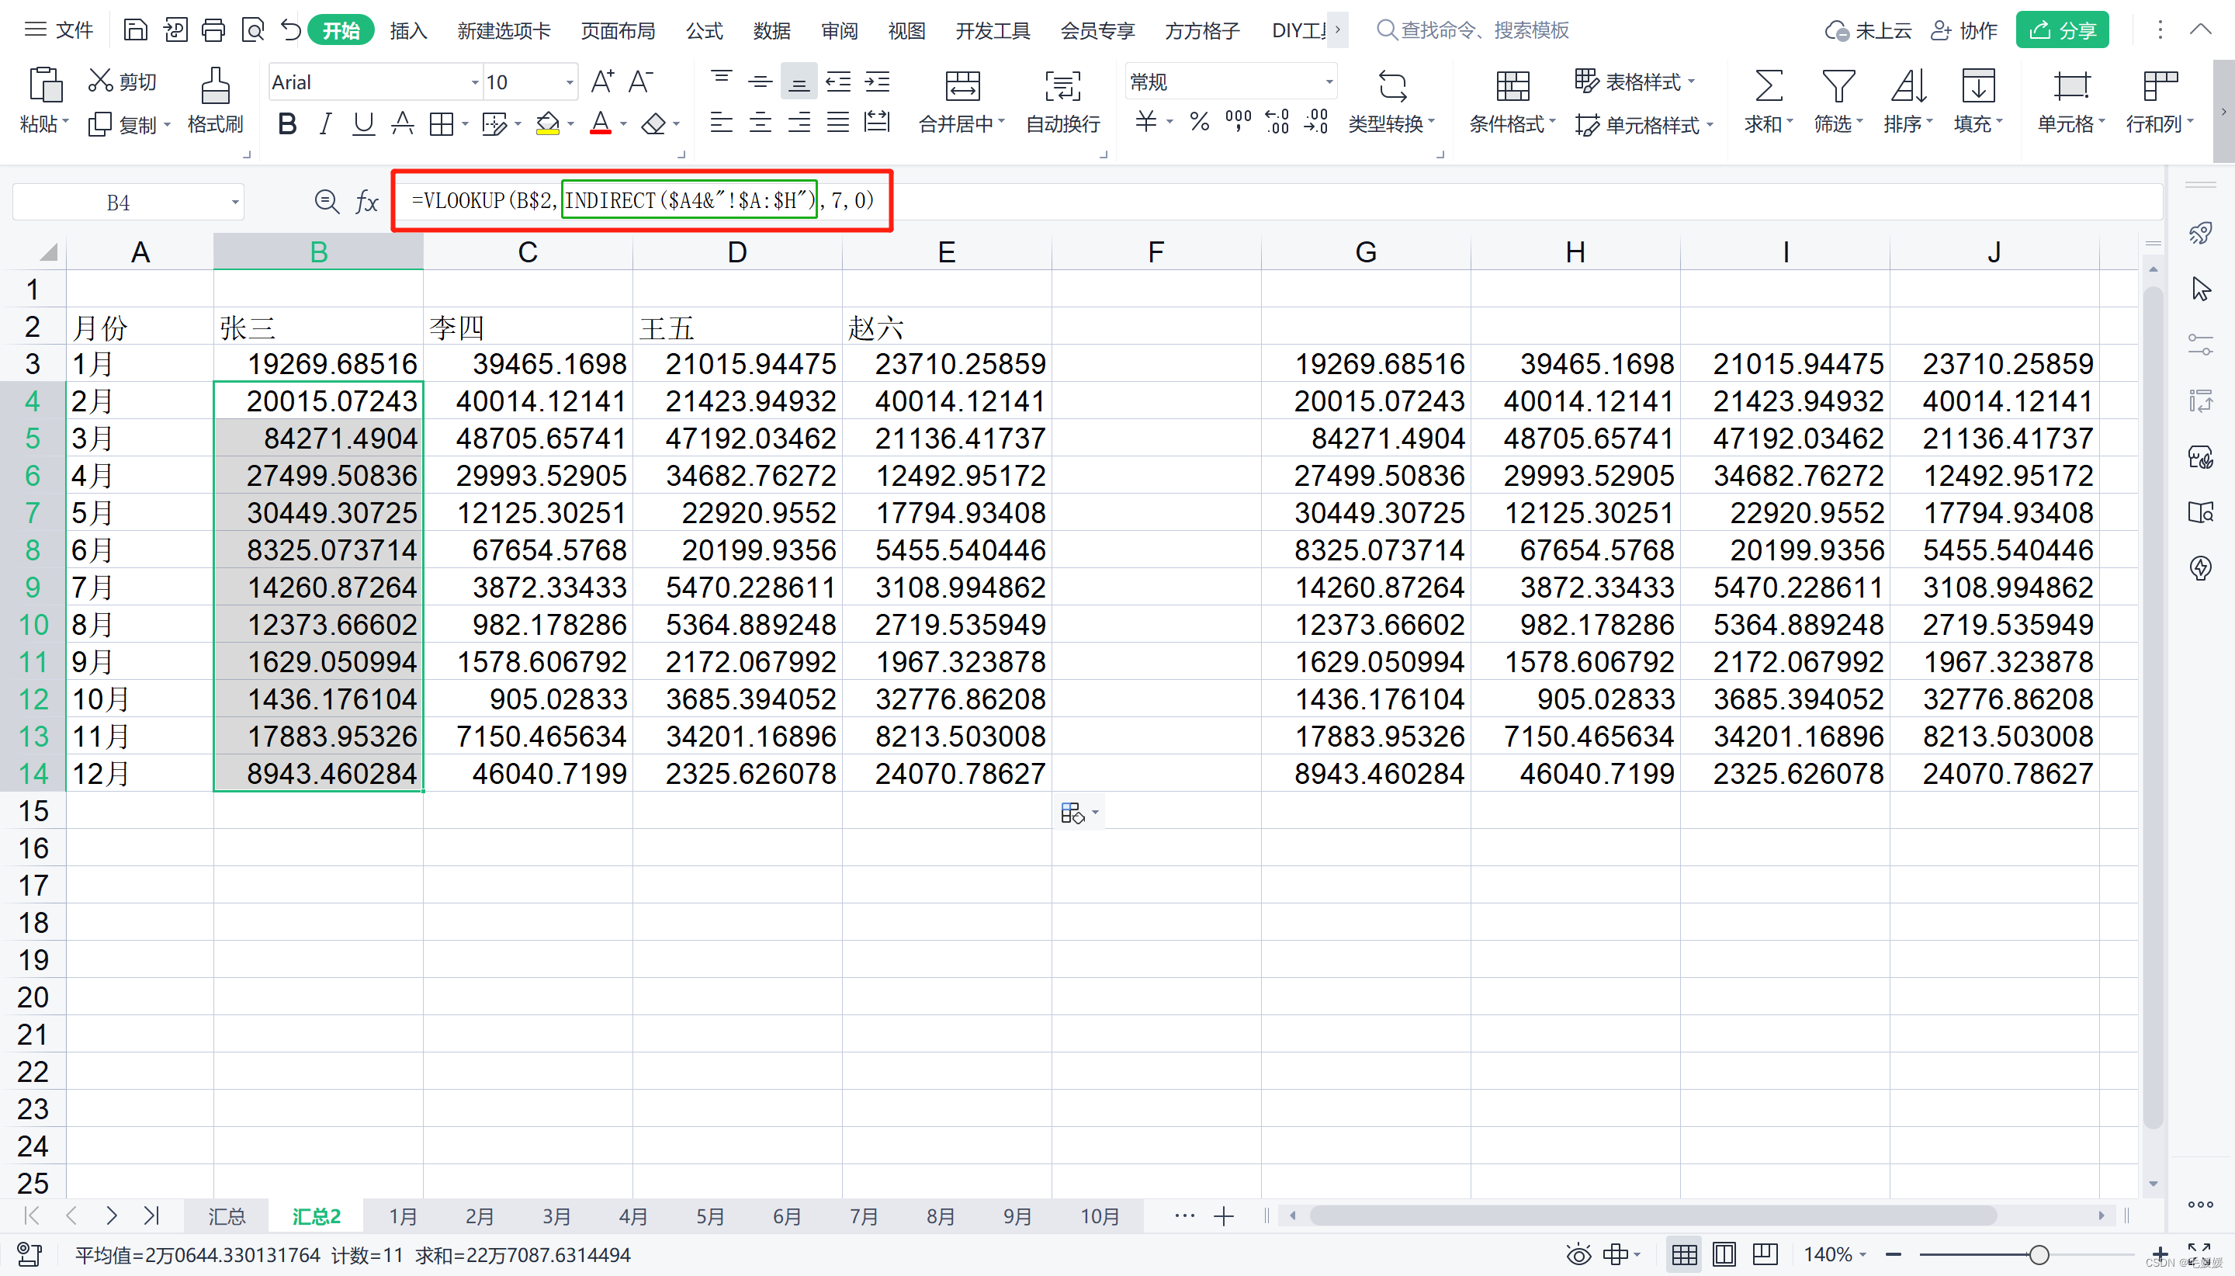Screen dimensions: 2235x1276
Task: Open the Cell Style dropdown
Action: tap(1644, 123)
